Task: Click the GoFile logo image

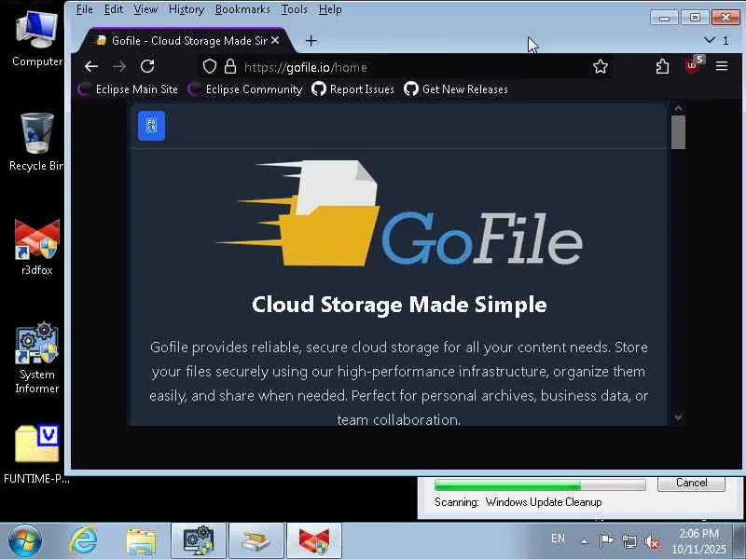Action: click(x=399, y=213)
